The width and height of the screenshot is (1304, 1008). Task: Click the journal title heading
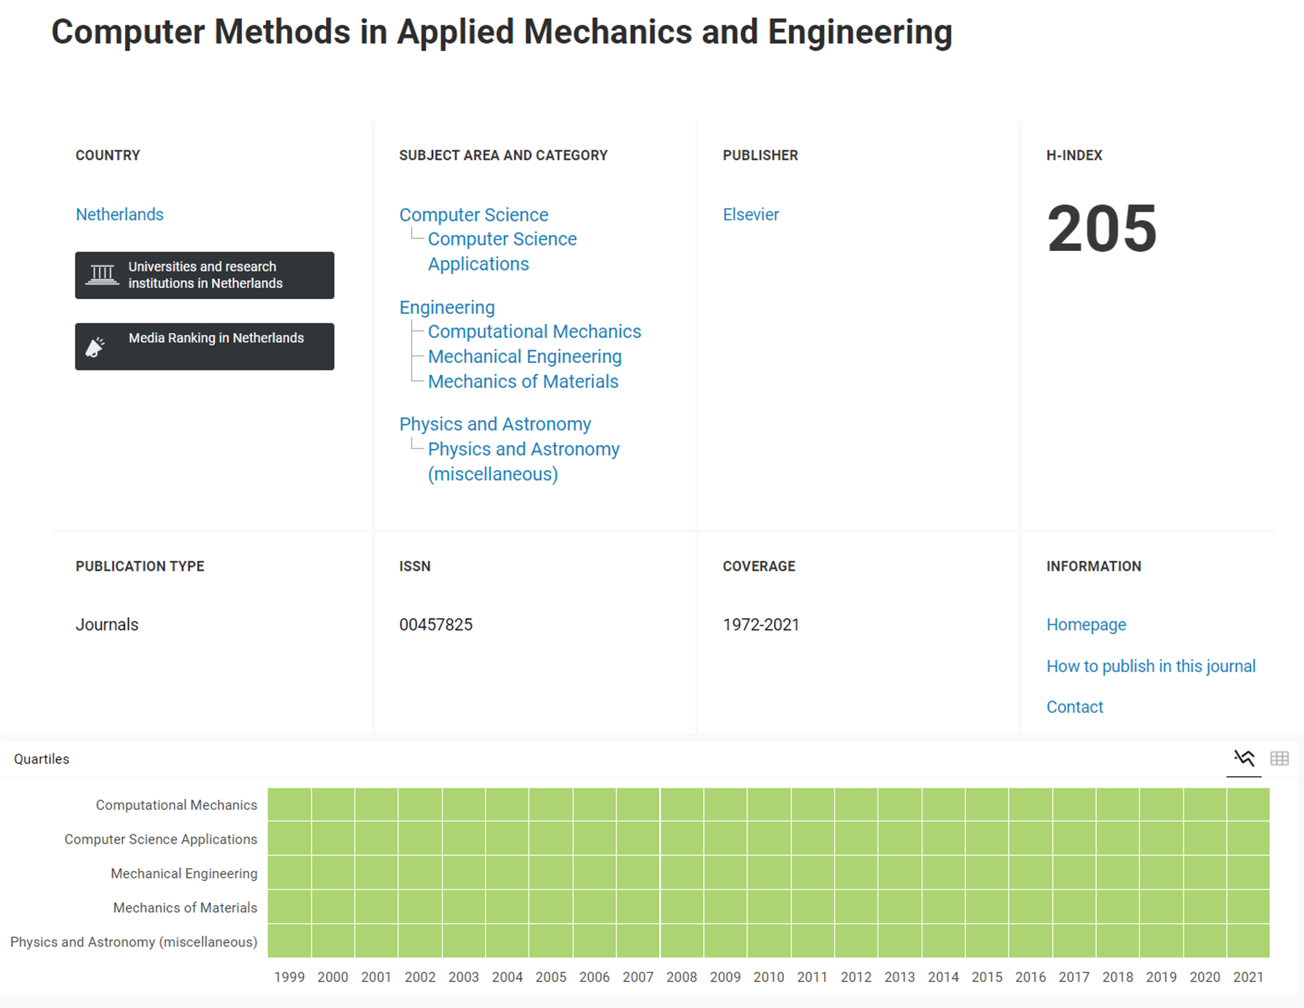(501, 31)
